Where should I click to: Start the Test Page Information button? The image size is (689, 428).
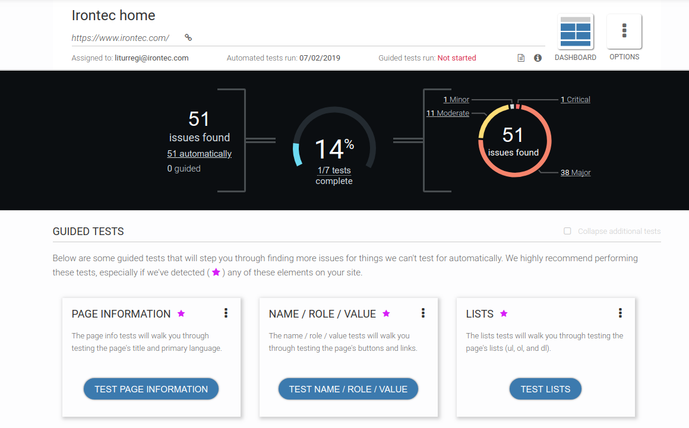coord(151,389)
